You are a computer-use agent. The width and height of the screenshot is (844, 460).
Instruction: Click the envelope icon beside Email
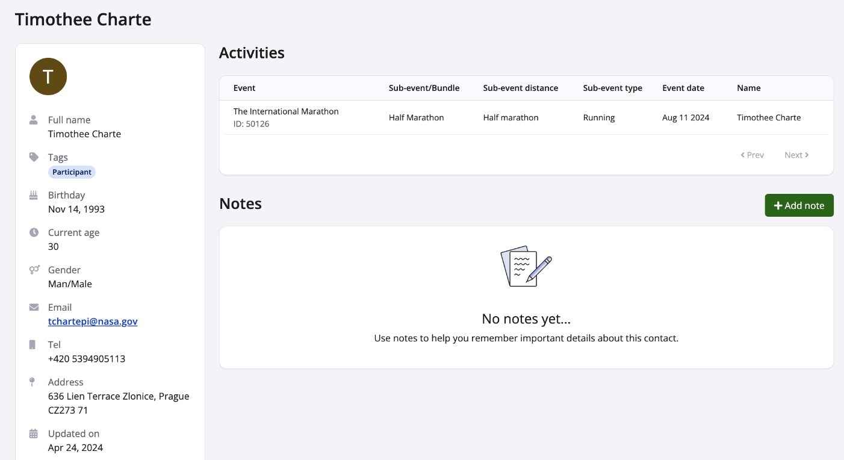34,307
